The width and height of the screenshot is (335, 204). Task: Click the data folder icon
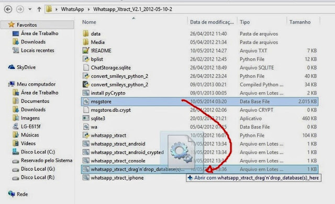click(86, 33)
